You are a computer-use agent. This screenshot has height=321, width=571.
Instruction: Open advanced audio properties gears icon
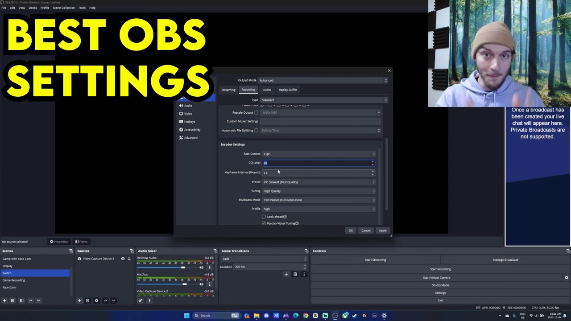pos(140,300)
